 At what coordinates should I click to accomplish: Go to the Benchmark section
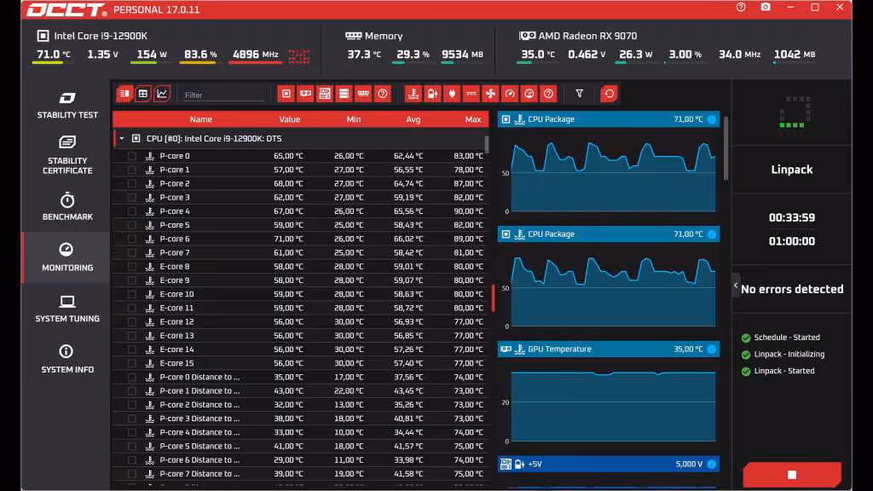tap(67, 206)
